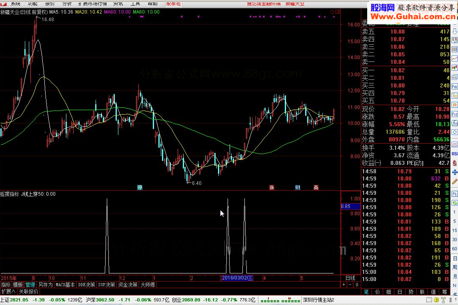This screenshot has width=458, height=305.
Task: Switch to daily 日 period in sidebar
Action: 455,258
